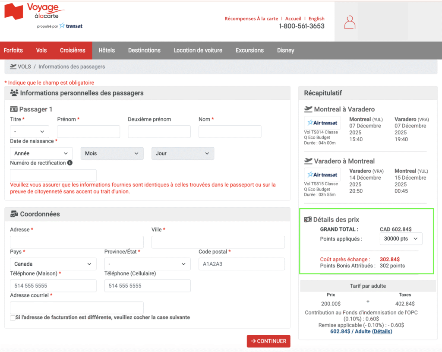
Task: Click the Air Transat logo for flight TS815
Action: (322, 174)
